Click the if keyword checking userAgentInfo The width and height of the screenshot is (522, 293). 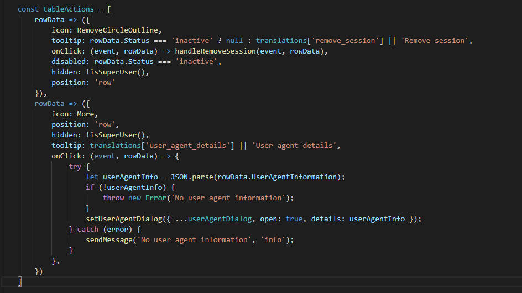(90, 188)
